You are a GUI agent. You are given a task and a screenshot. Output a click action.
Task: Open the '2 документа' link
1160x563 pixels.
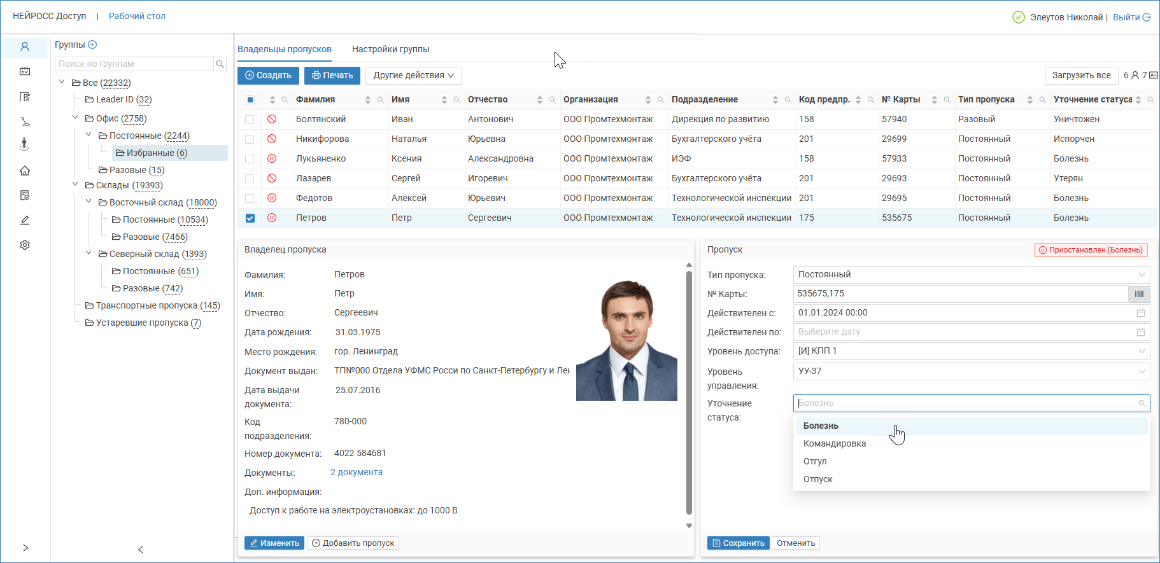coord(357,473)
